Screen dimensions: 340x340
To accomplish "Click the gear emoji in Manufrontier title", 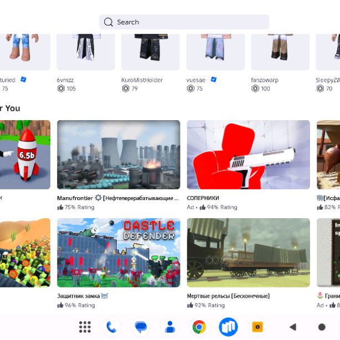I will click(98, 198).
